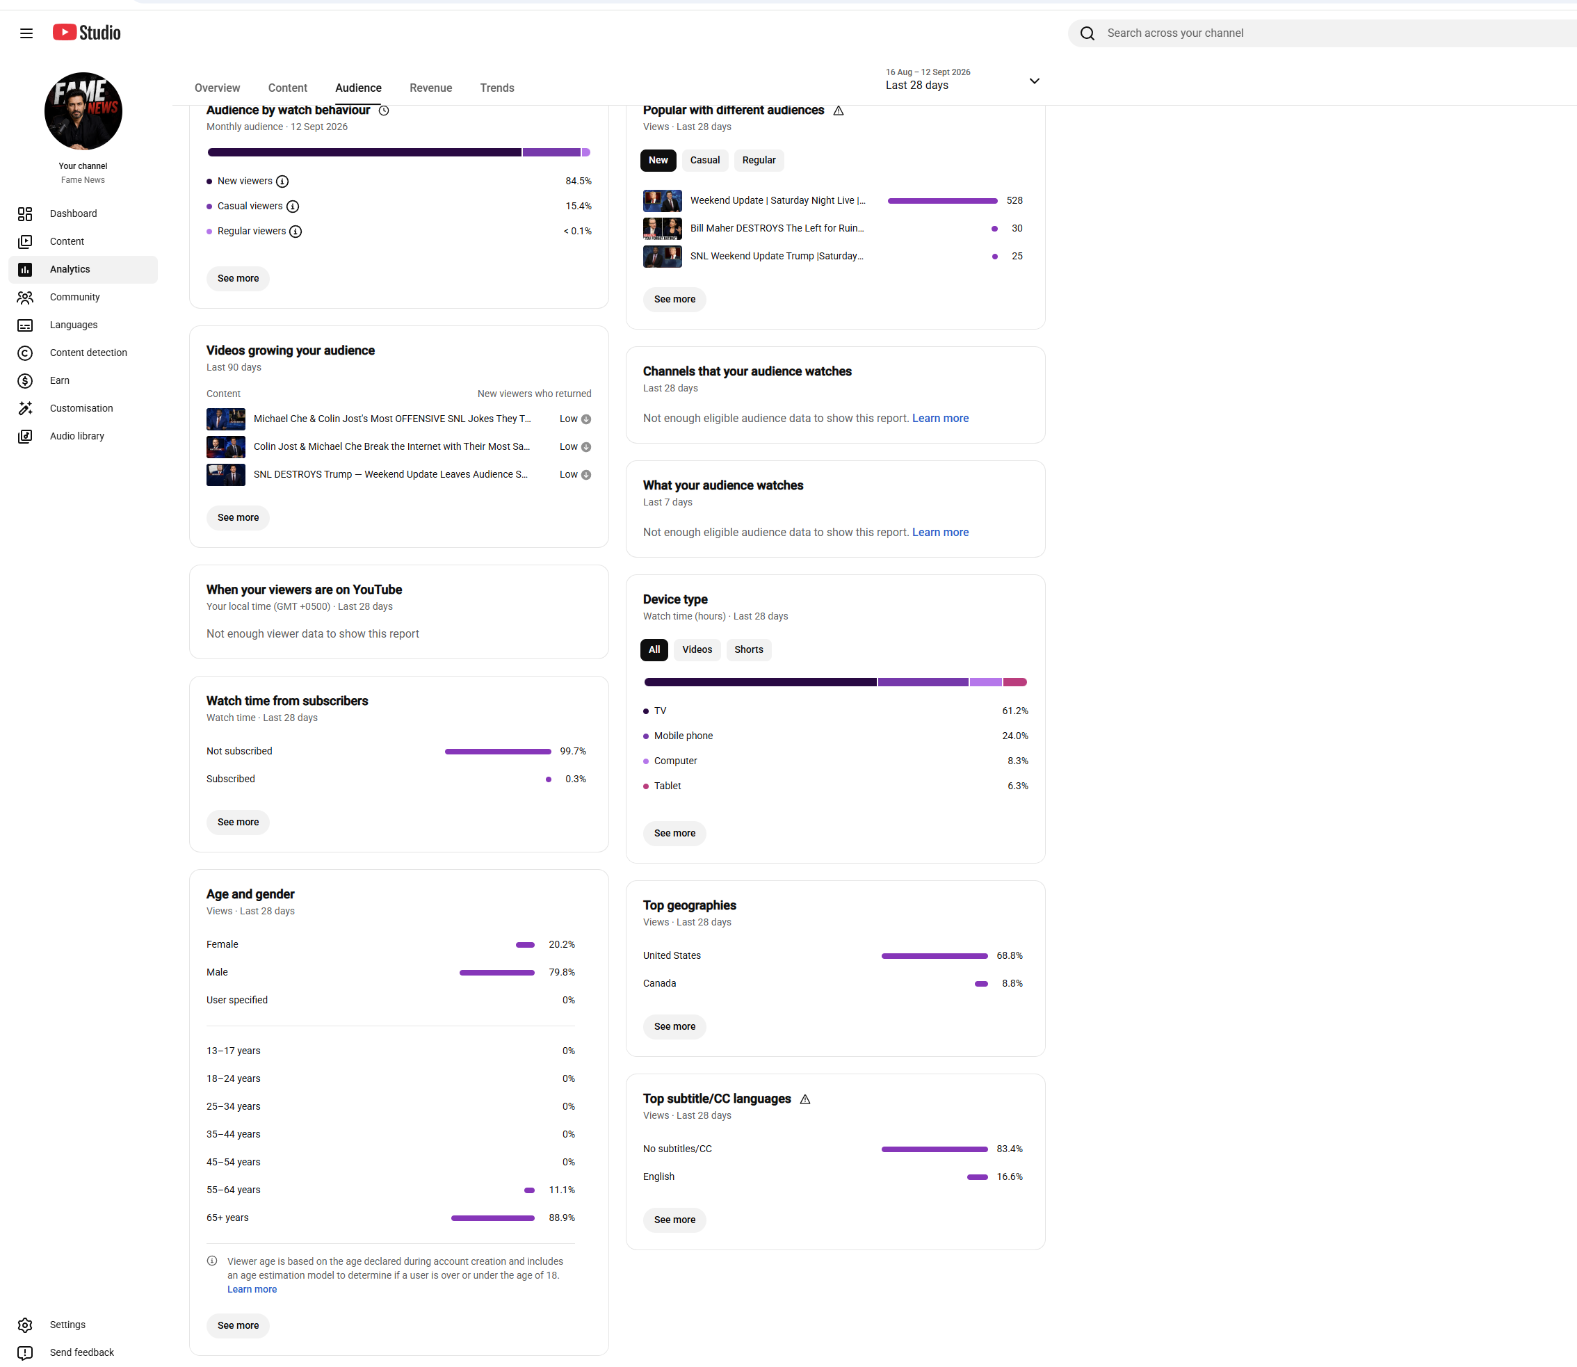This screenshot has height=1367, width=1577.
Task: Click warning icon beside Top subtitle/CC languages
Action: coord(805,1099)
